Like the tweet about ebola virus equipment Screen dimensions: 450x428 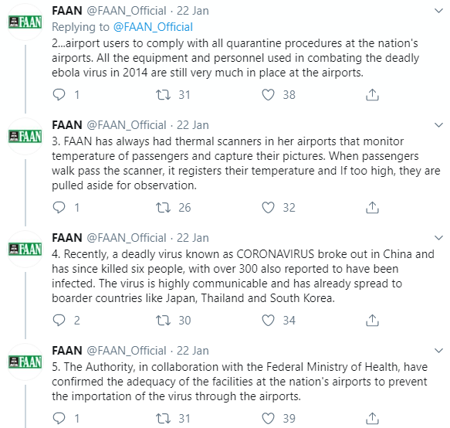coord(268,94)
